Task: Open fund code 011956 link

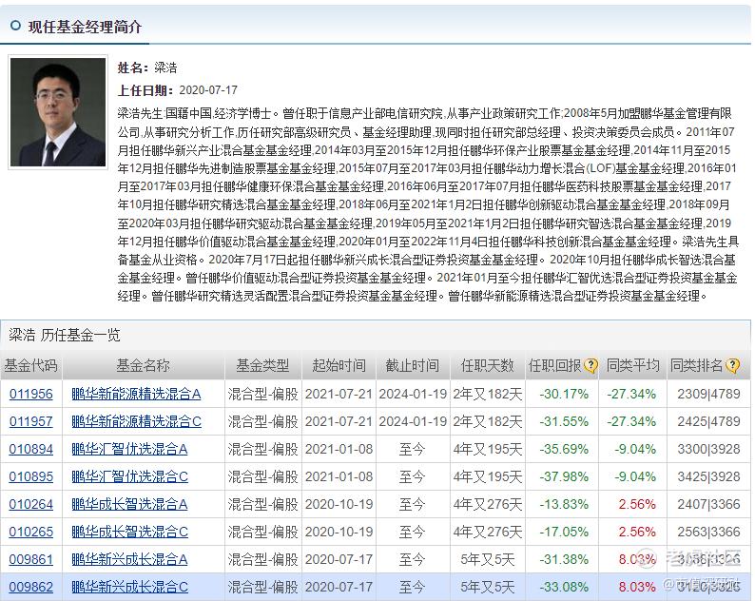Action: (30, 394)
